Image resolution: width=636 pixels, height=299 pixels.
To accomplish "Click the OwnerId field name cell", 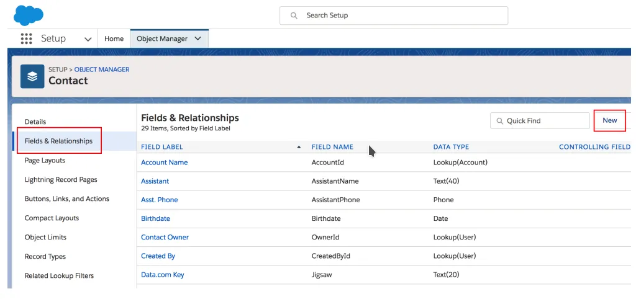I will coord(325,237).
